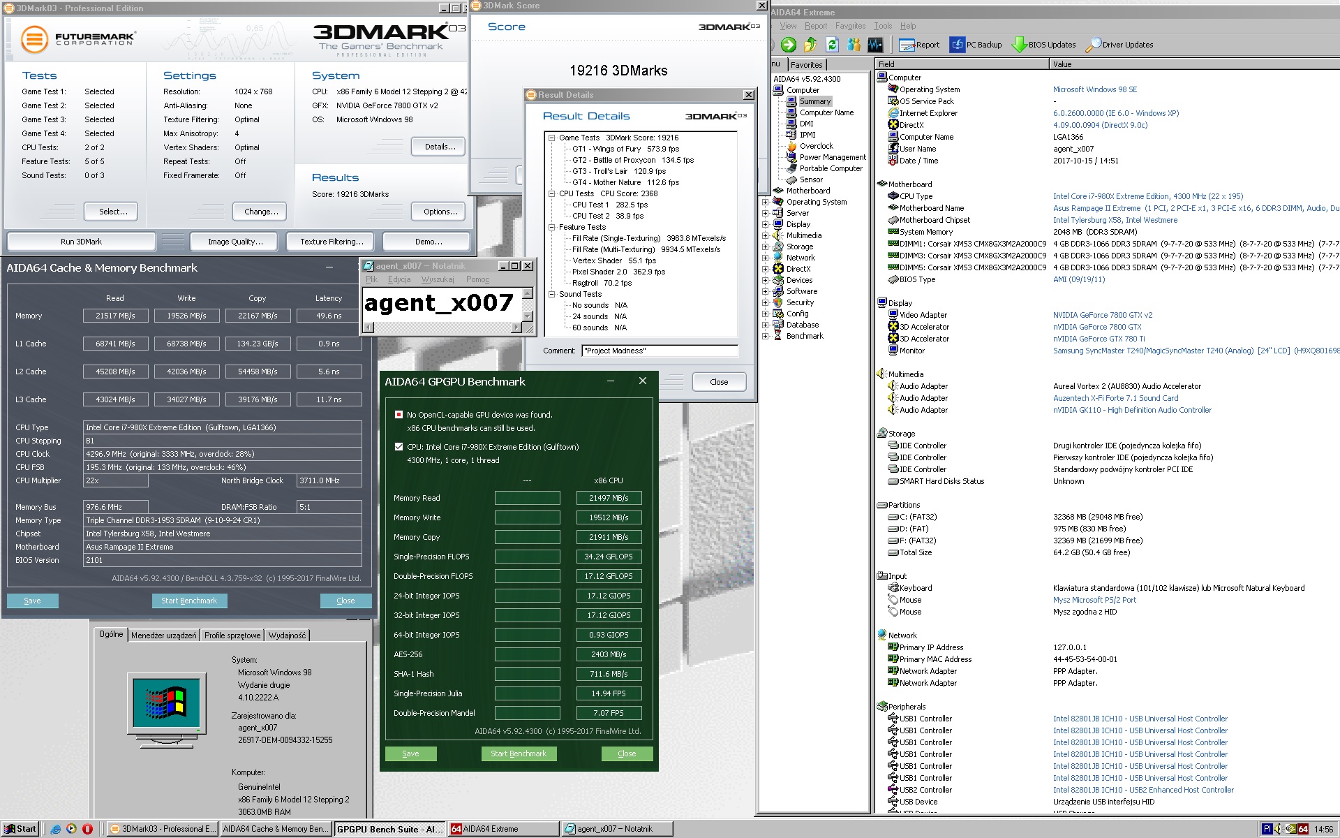1340x838 pixels.
Task: Expand the Storage tree node in sidebar
Action: pyautogui.click(x=766, y=247)
